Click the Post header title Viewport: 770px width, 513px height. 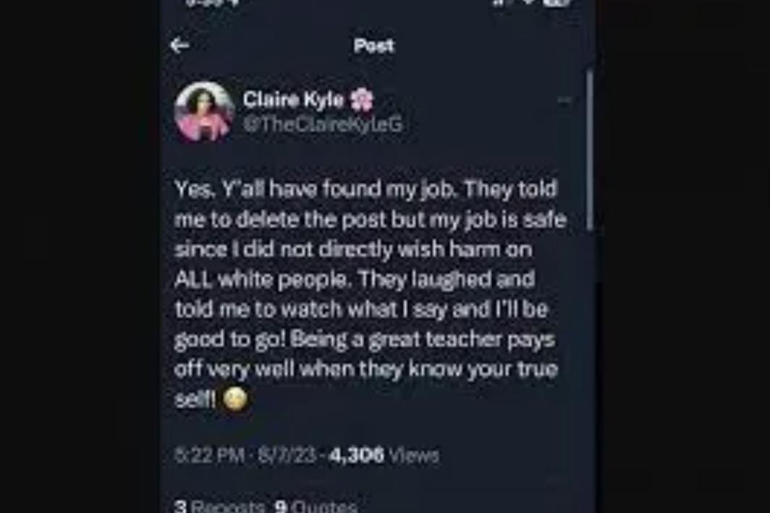tap(374, 46)
